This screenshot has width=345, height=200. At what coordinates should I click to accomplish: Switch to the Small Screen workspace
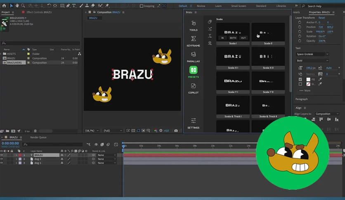coord(239,6)
